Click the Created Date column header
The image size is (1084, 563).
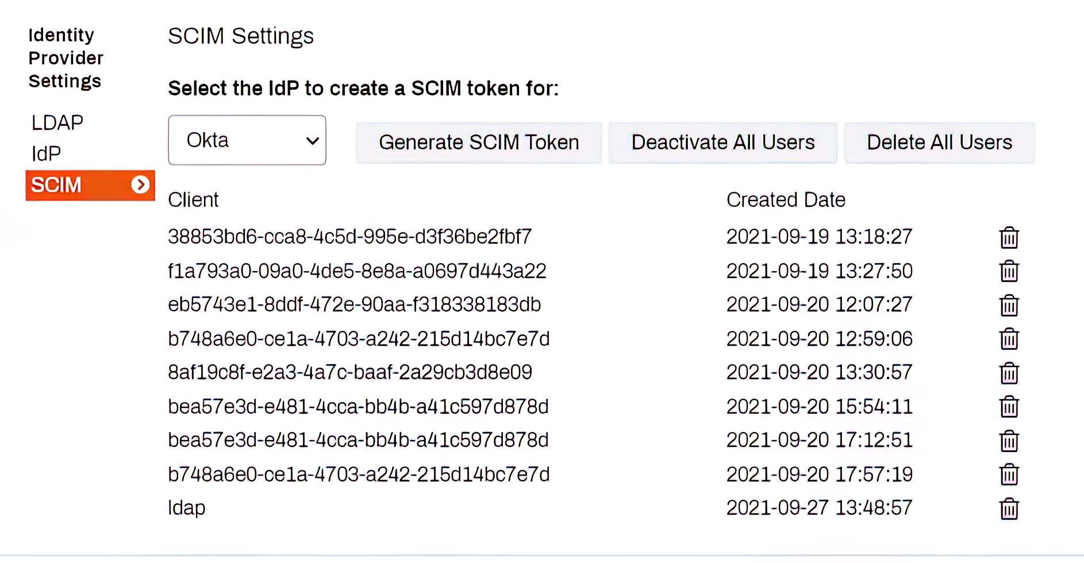tap(786, 200)
